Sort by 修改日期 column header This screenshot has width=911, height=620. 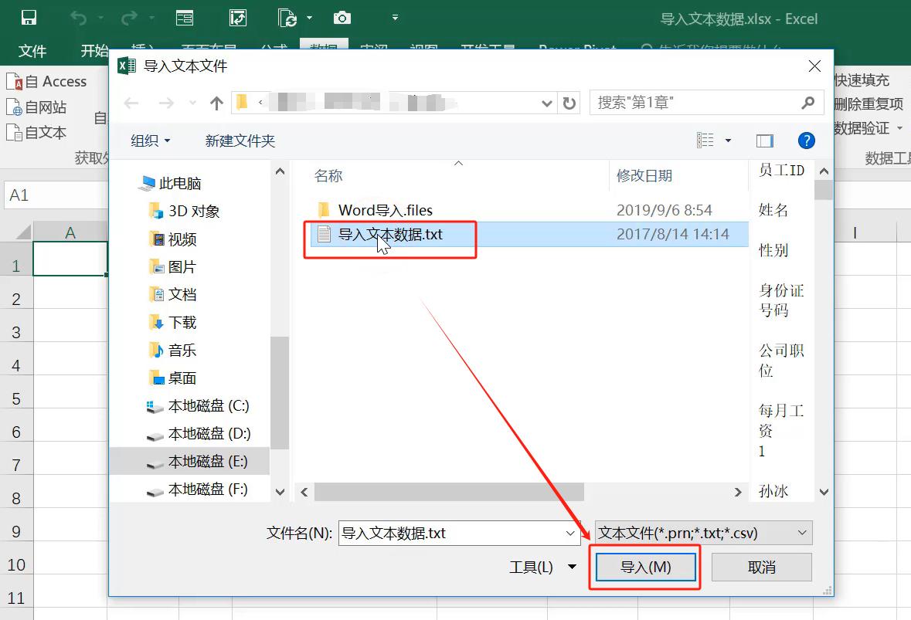(x=644, y=176)
